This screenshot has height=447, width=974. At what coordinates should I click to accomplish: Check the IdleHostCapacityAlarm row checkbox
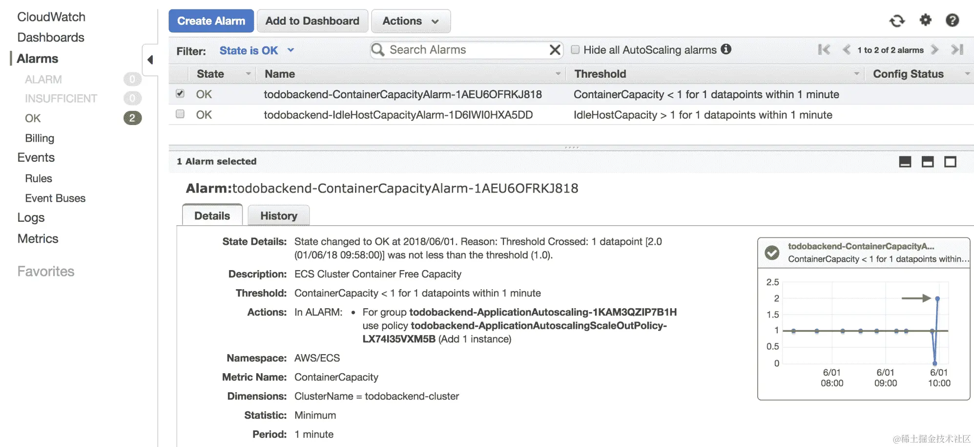pyautogui.click(x=180, y=114)
